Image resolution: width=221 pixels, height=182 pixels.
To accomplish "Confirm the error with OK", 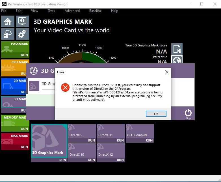I will pyautogui.click(x=156, y=114).
